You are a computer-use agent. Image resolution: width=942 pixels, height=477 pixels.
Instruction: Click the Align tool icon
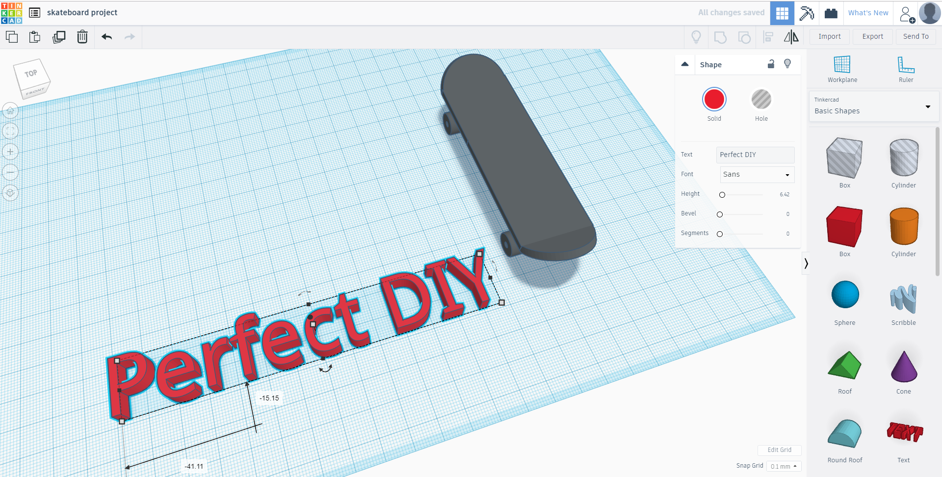(x=768, y=37)
